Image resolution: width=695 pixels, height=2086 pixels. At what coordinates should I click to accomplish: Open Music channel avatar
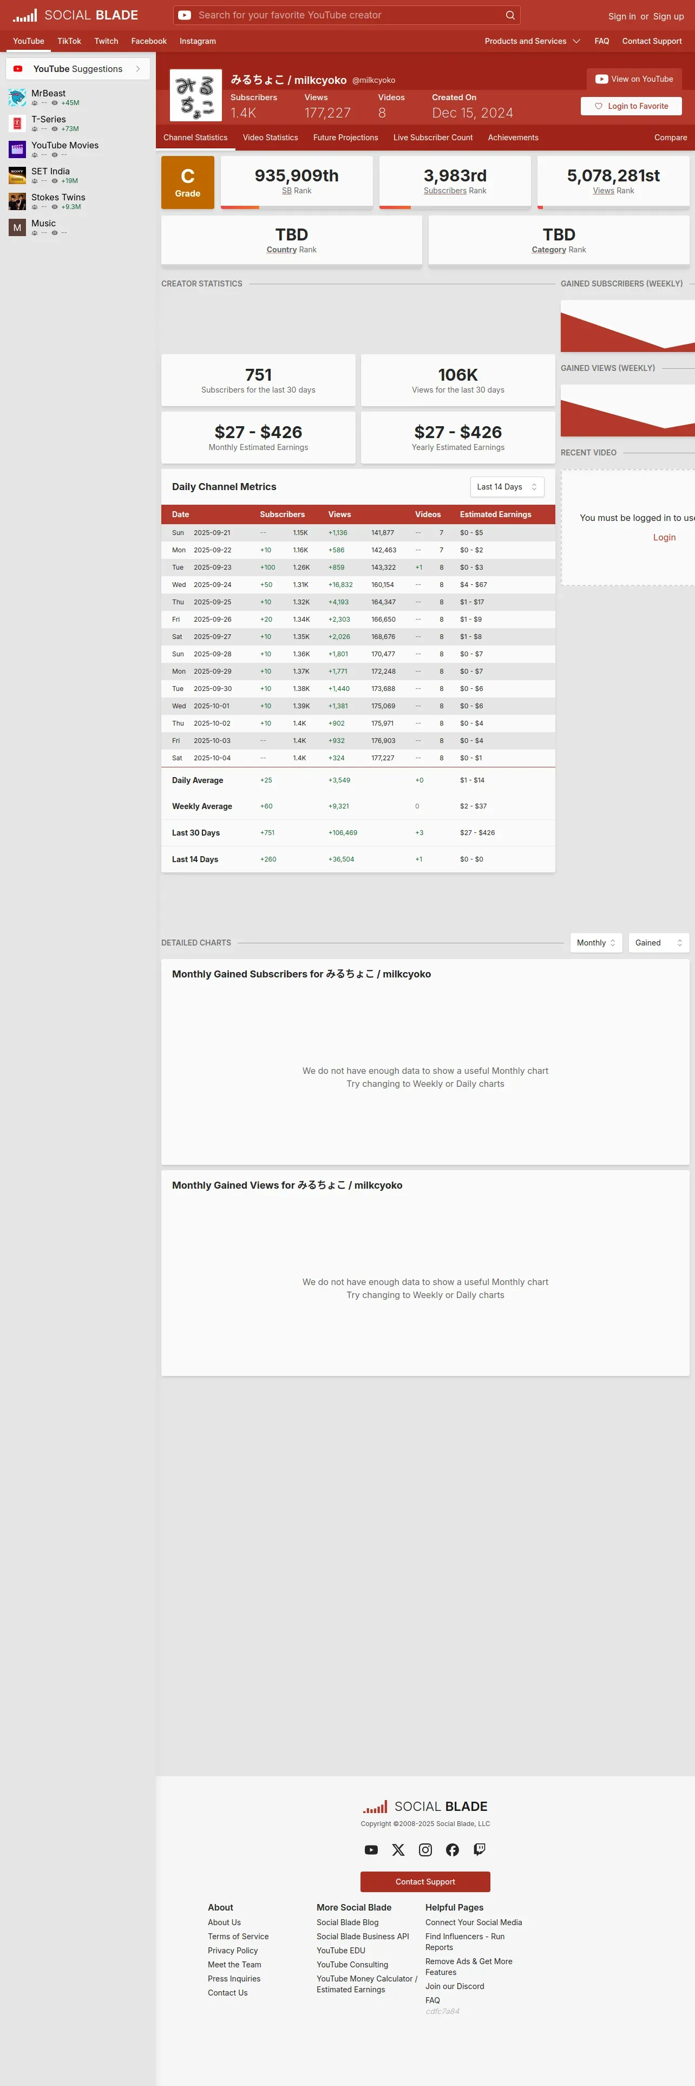click(17, 227)
